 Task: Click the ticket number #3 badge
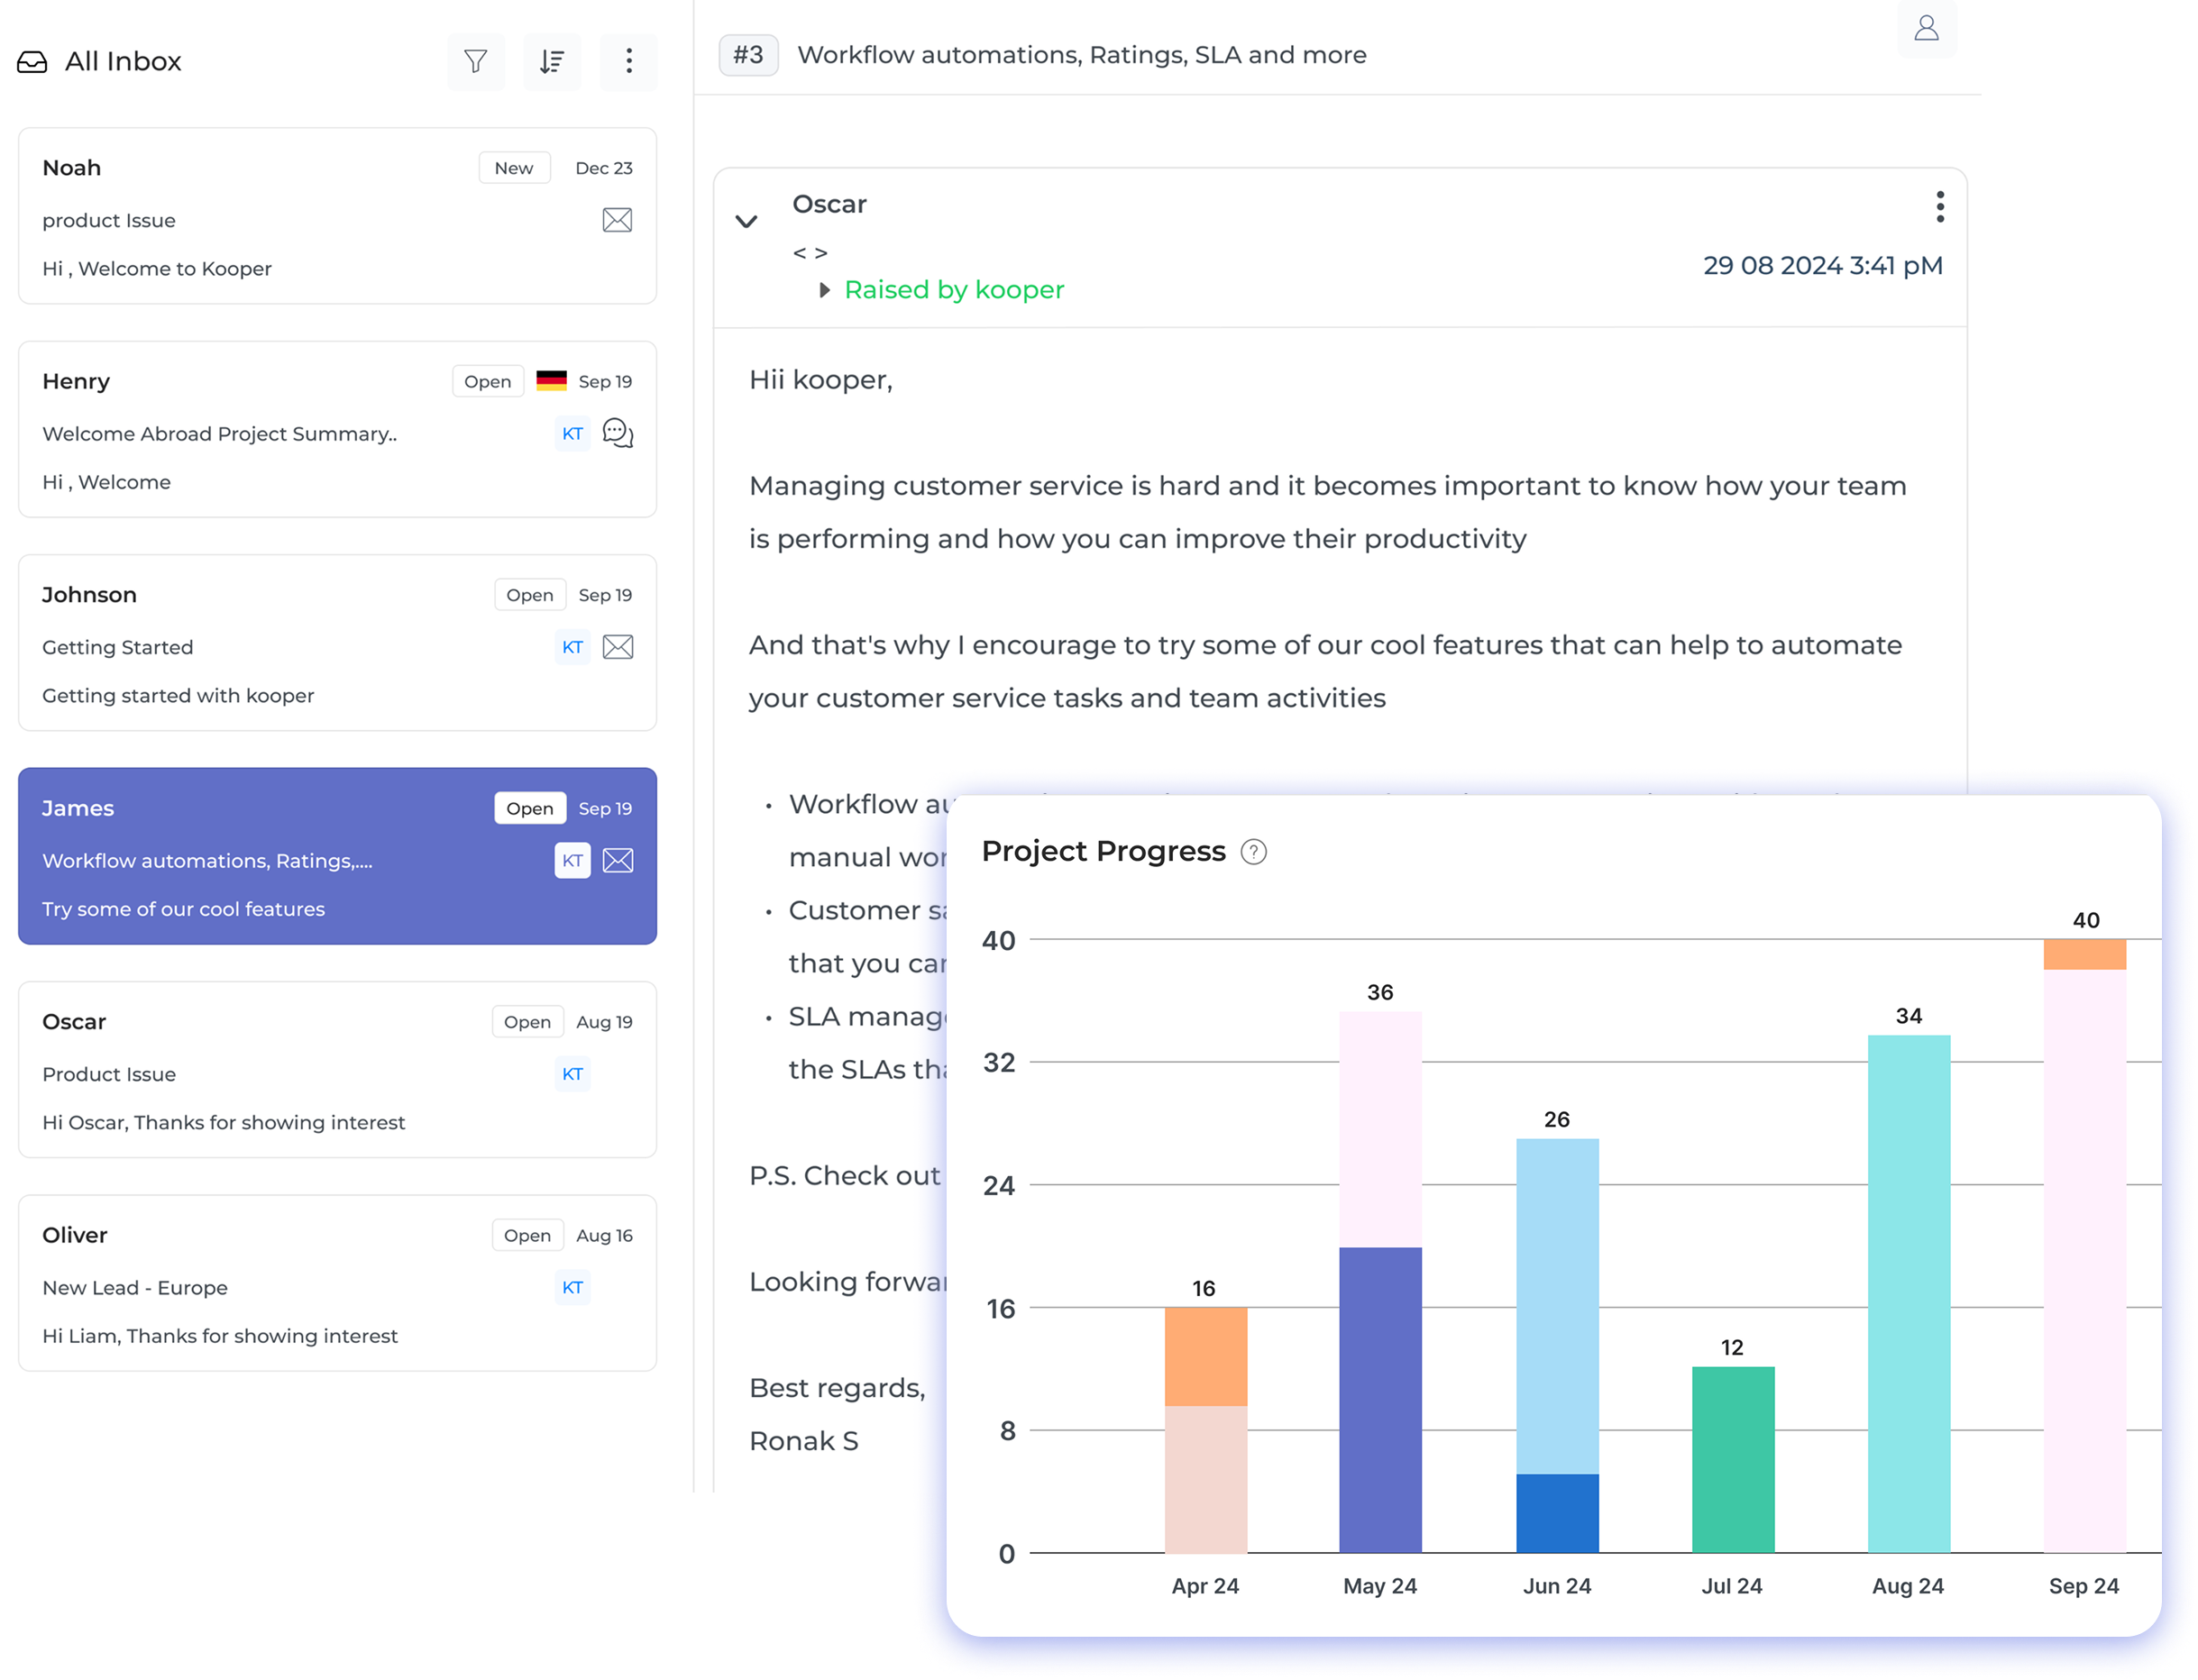tap(748, 55)
